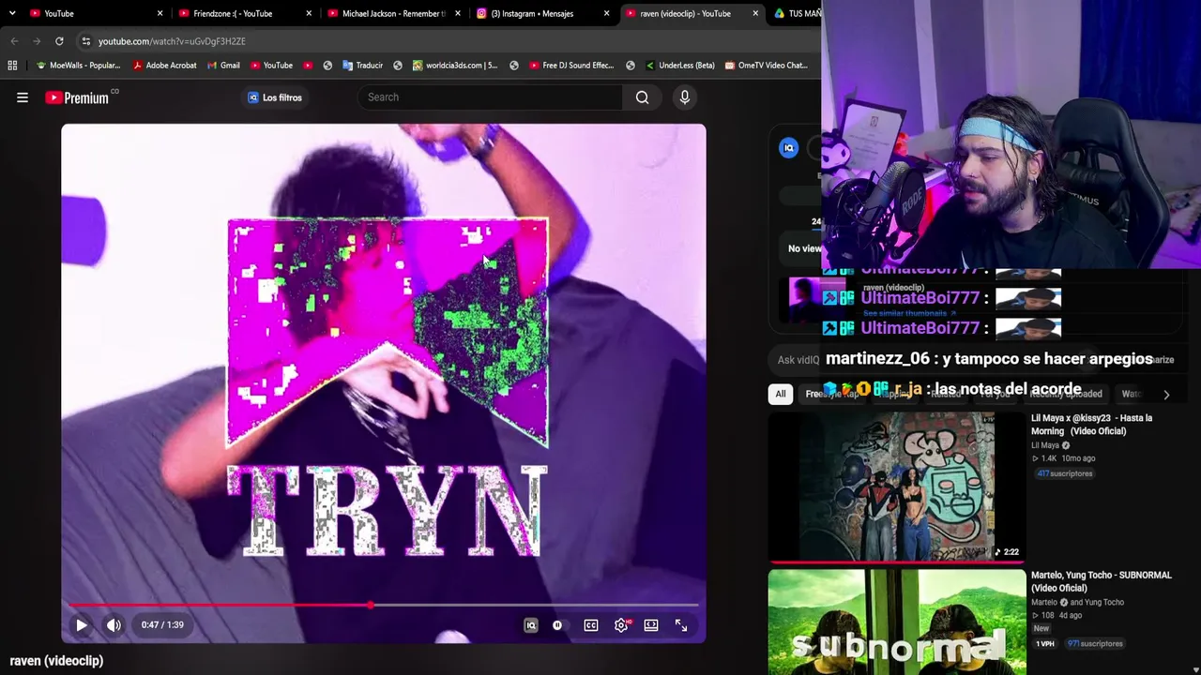Click the vidIQ icon in player controls
1201x675 pixels.
[531, 625]
